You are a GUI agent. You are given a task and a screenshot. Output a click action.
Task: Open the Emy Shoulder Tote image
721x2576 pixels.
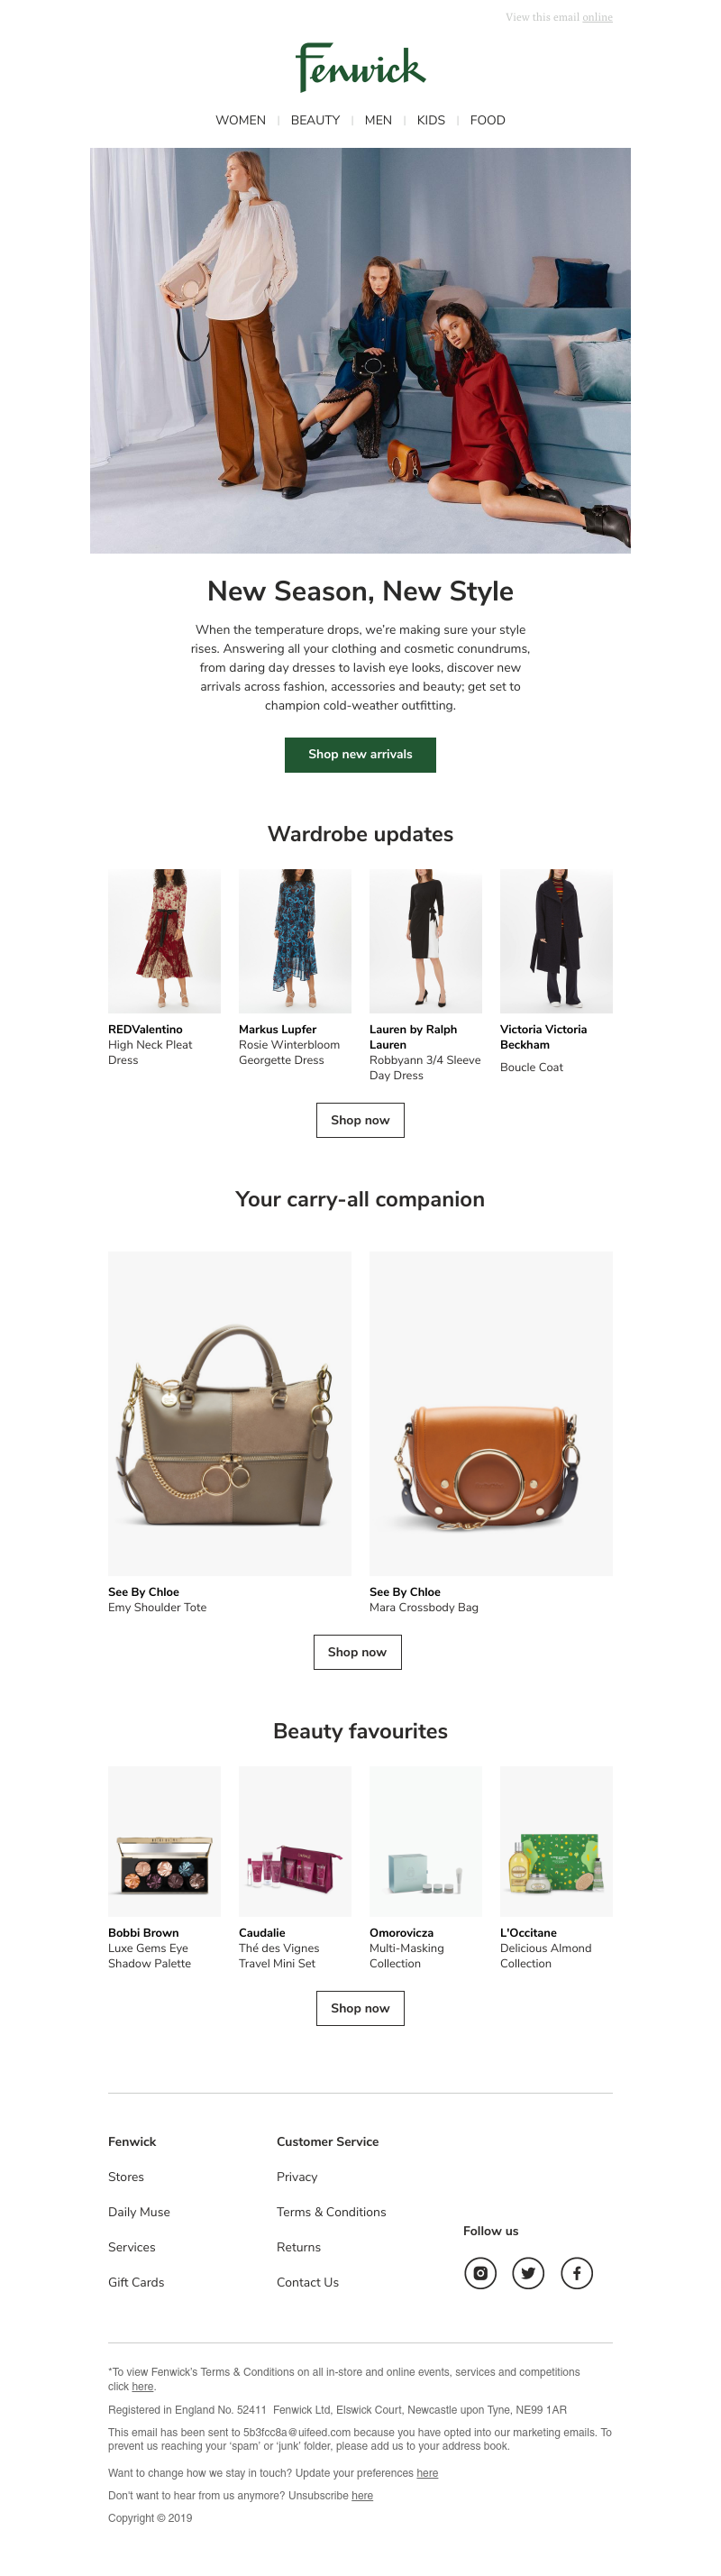pyautogui.click(x=230, y=1413)
